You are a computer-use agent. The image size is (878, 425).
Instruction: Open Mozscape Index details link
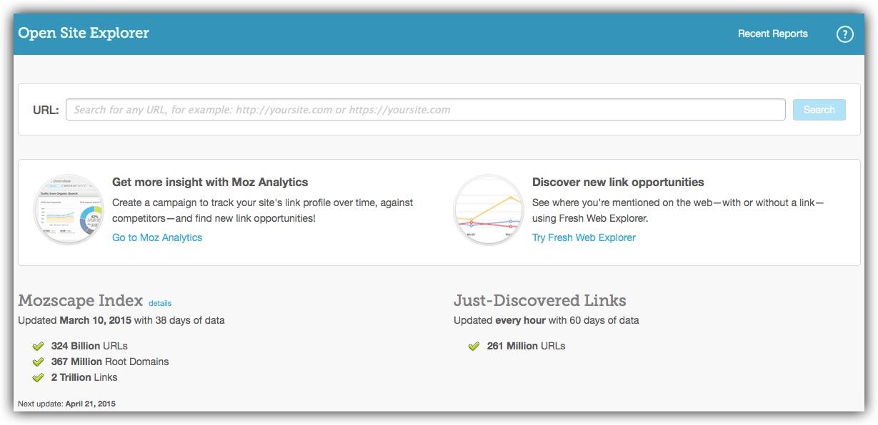[160, 303]
